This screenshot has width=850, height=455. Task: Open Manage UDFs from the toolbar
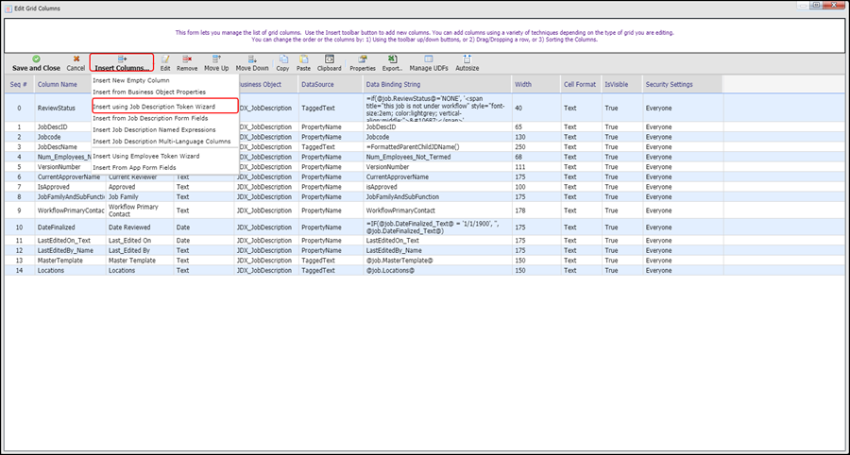pos(427,62)
